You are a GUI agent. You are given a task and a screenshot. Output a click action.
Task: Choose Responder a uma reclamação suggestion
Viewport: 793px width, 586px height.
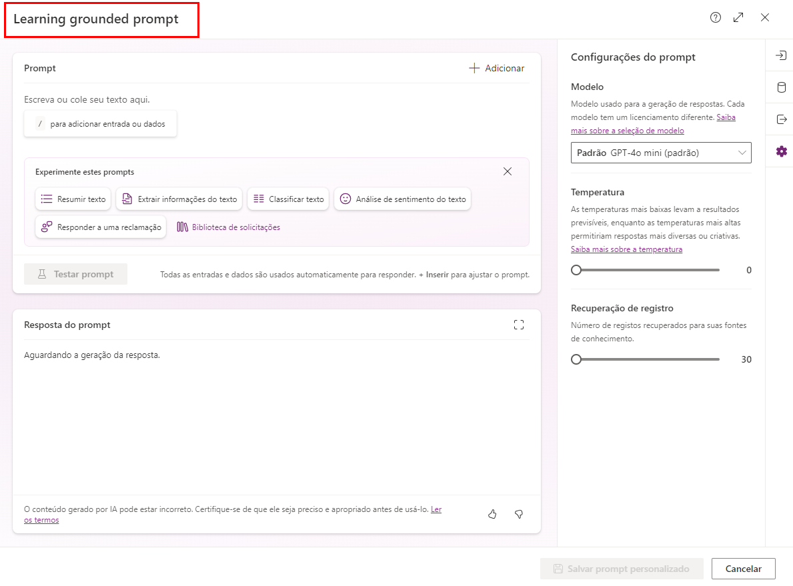coord(101,227)
